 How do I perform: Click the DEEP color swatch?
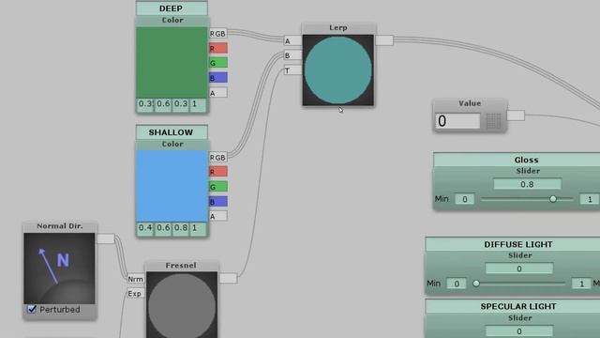point(172,62)
